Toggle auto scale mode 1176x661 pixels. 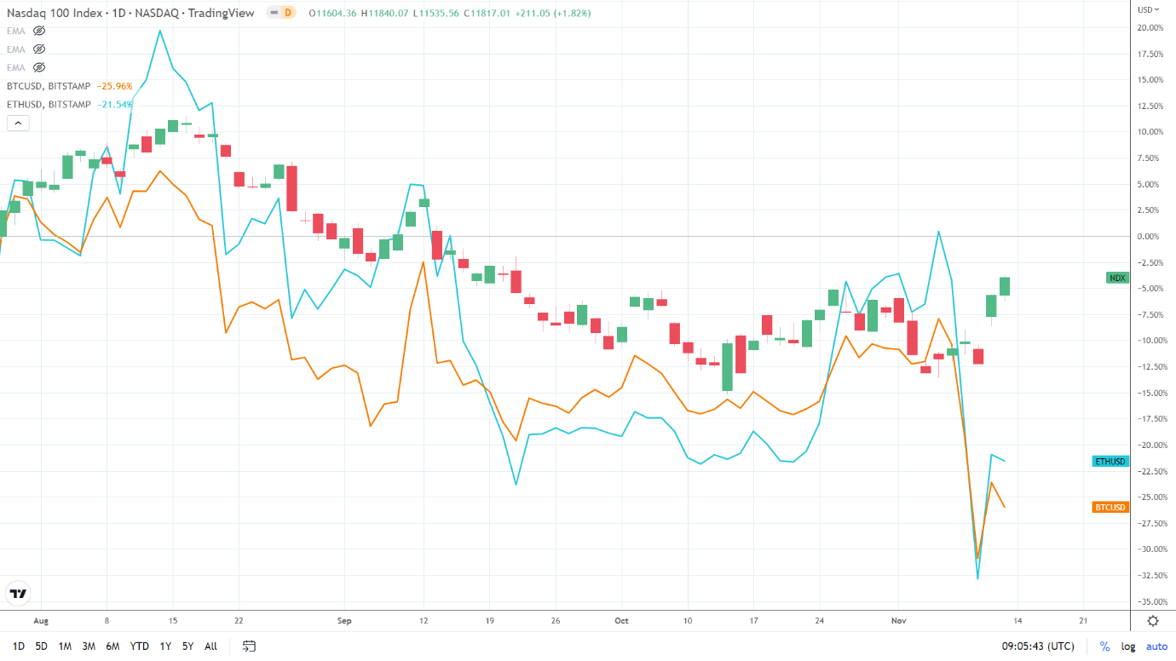[x=1156, y=647]
